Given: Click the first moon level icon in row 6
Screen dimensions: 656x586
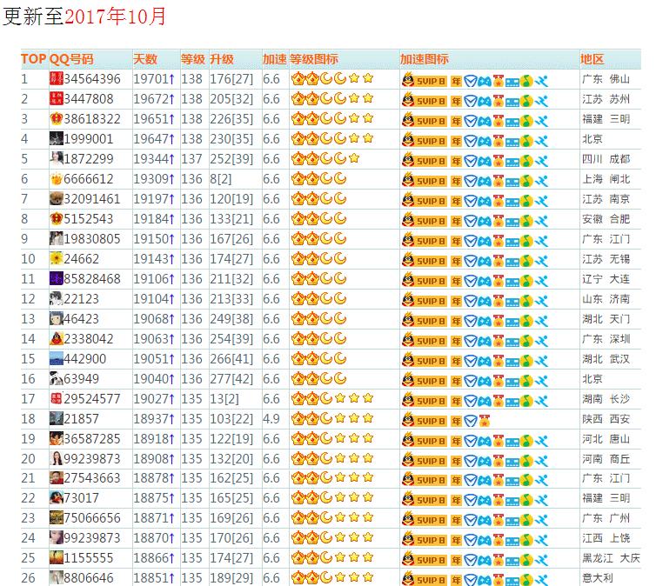Looking at the screenshot, I should point(325,179).
